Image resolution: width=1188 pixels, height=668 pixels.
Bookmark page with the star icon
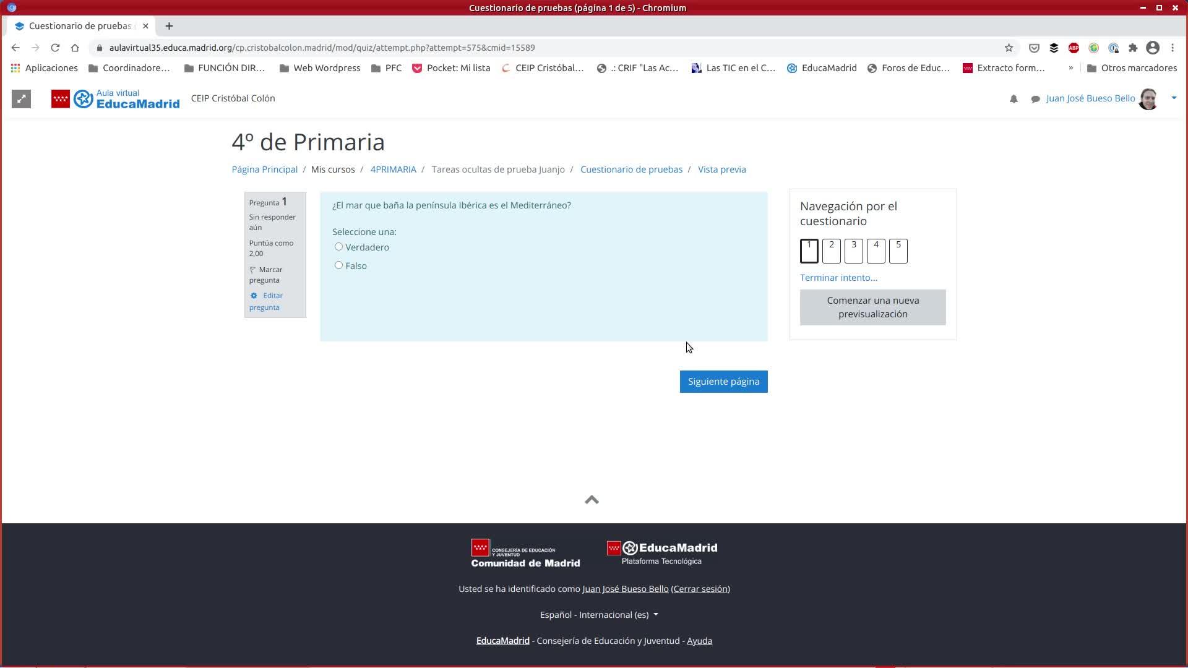(1009, 48)
